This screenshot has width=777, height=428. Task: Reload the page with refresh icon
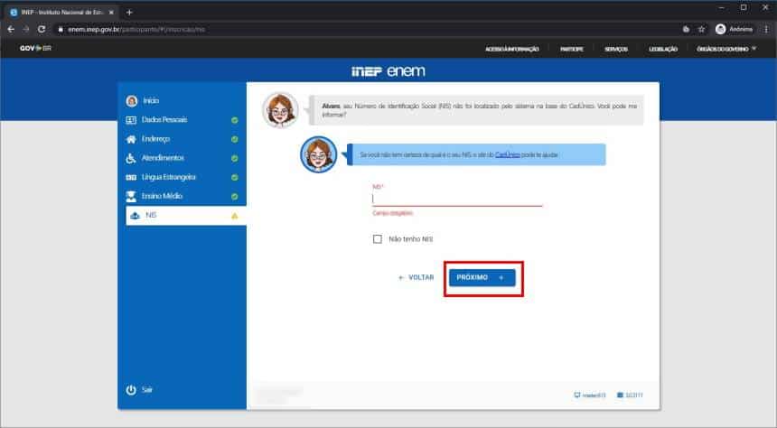pos(42,29)
